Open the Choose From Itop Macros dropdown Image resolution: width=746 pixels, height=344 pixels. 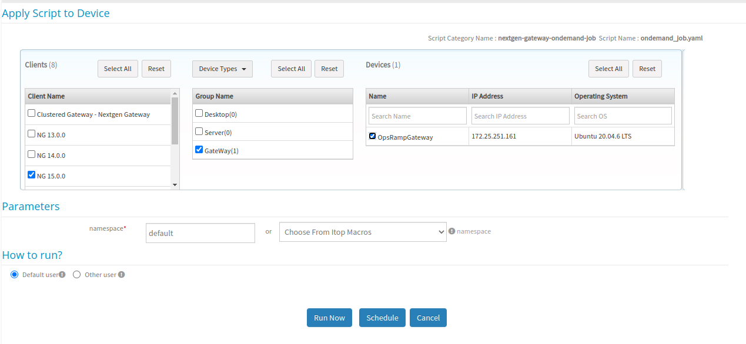362,231
